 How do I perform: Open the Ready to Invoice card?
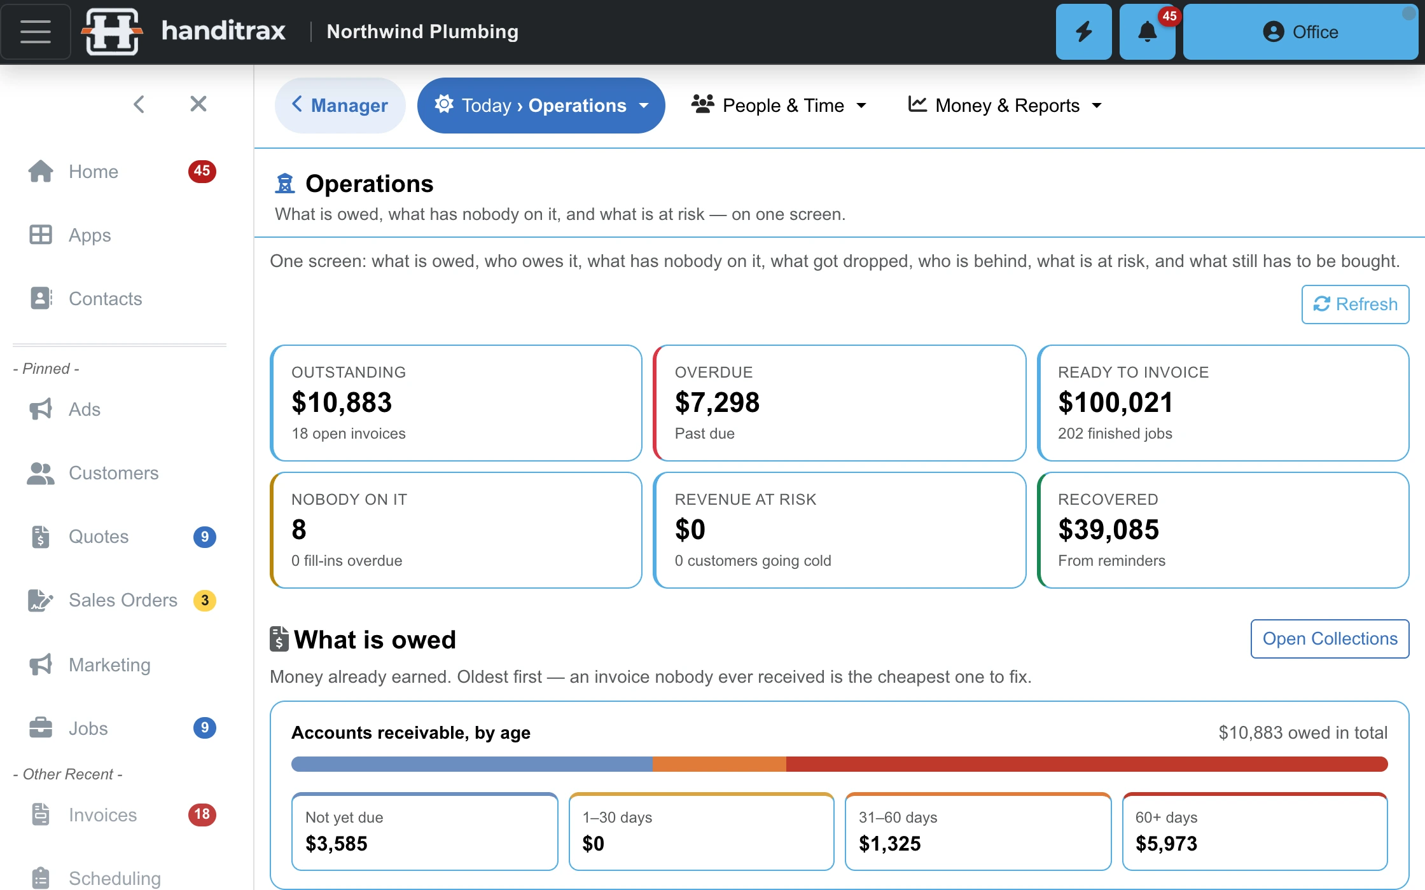(x=1223, y=403)
